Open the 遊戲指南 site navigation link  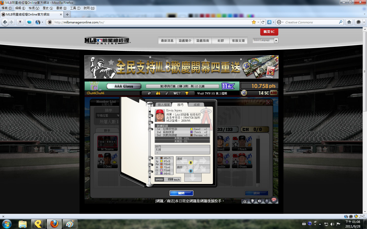click(203, 40)
